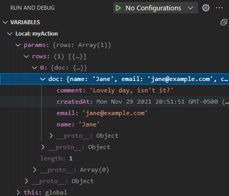Expand __proto__ under the doc fields
The height and width of the screenshot is (196, 229).
[x=51, y=136]
